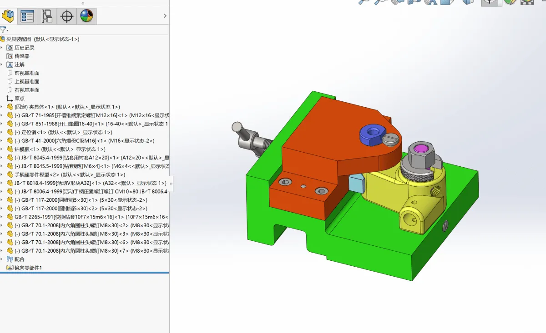Collapse the panel using the right chevron arrow
Image resolution: width=546 pixels, height=333 pixels.
tap(165, 15)
